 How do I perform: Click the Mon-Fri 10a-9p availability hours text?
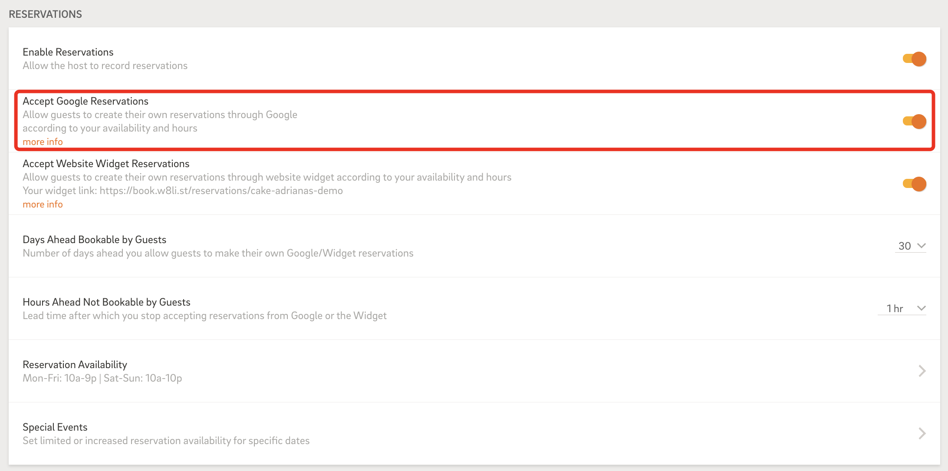coord(102,378)
